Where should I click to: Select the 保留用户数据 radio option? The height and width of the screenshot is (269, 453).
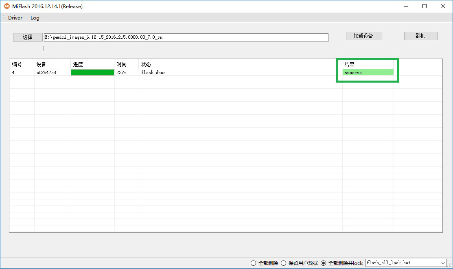[x=283, y=263]
